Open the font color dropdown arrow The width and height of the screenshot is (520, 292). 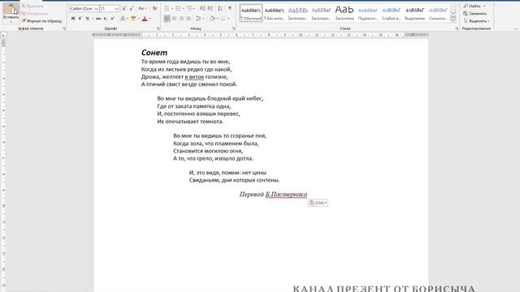click(x=150, y=19)
